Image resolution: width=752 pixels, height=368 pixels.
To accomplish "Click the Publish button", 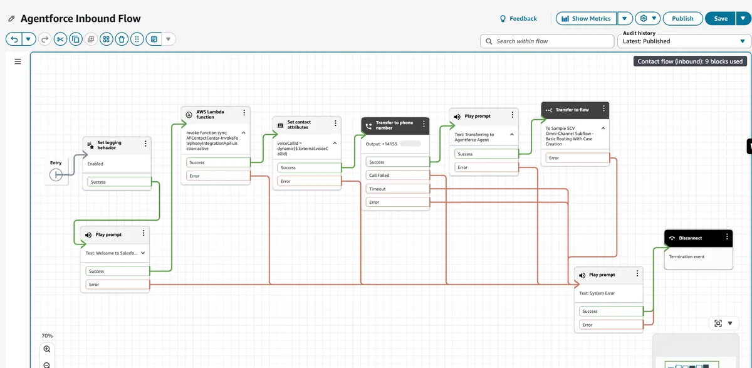I will coord(682,19).
